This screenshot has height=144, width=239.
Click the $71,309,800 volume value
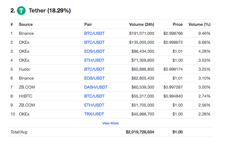click(143, 60)
